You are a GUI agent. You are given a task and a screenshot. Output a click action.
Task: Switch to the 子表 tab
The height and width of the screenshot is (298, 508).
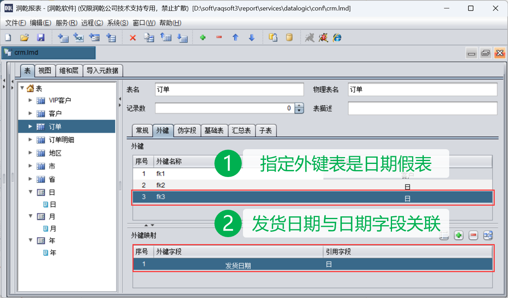(x=266, y=130)
